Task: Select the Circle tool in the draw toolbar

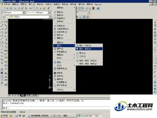Action: point(2,42)
